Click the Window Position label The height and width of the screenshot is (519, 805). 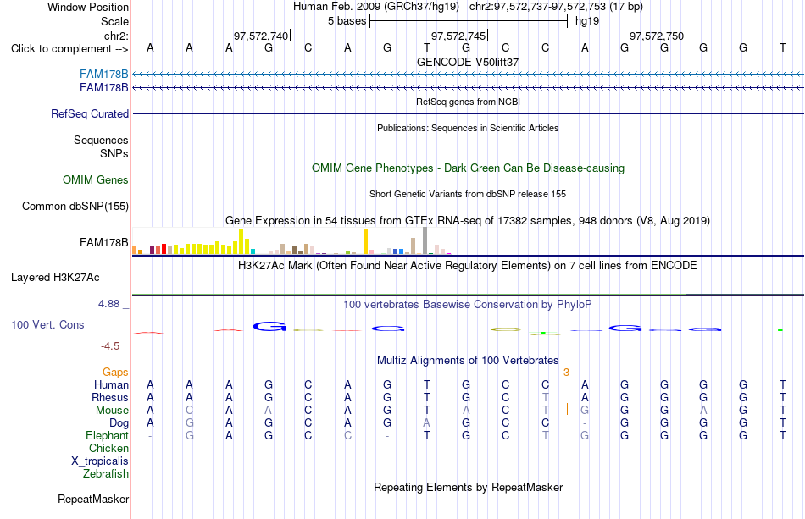[88, 7]
